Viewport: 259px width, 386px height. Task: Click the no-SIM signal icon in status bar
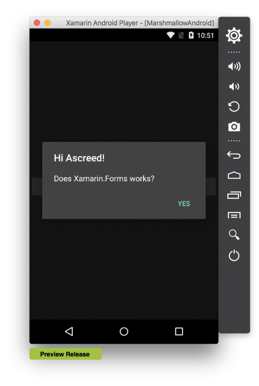tap(181, 35)
